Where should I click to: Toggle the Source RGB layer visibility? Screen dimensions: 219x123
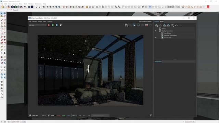(156, 38)
